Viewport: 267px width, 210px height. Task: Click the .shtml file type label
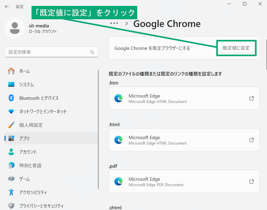click(115, 208)
